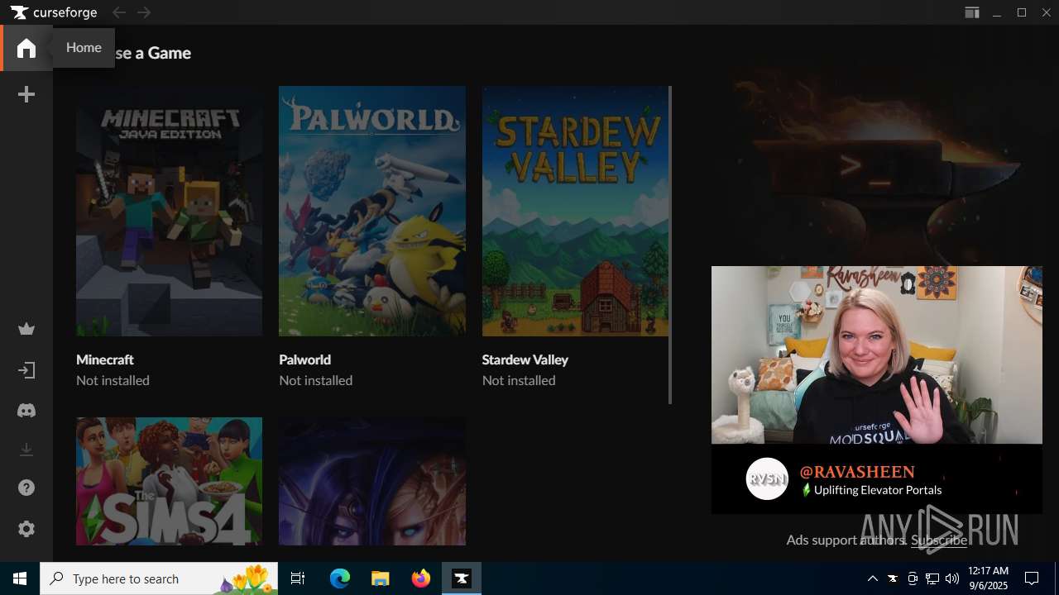
Task: Go forward with the right arrow
Action: click(145, 12)
